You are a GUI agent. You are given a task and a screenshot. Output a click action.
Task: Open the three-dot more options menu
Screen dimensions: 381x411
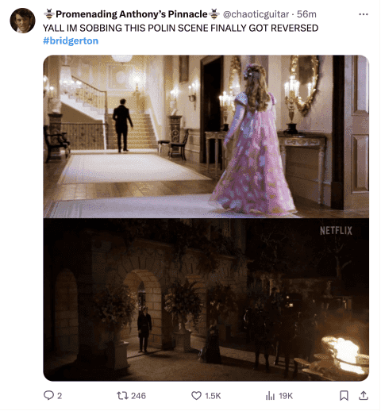pyautogui.click(x=364, y=14)
